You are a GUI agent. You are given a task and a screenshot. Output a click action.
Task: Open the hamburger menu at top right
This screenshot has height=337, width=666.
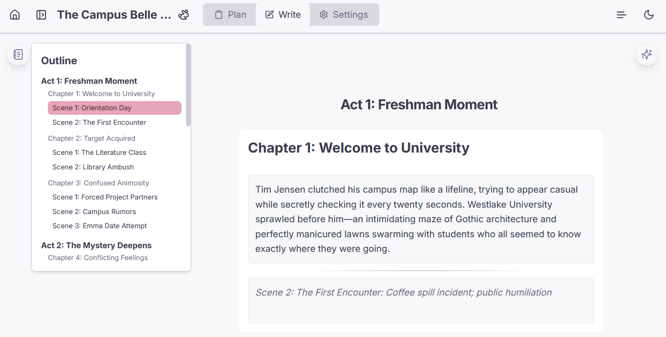click(x=621, y=15)
